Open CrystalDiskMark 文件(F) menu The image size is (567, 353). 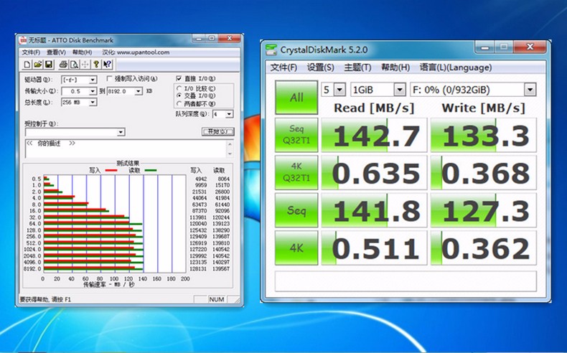click(x=284, y=67)
